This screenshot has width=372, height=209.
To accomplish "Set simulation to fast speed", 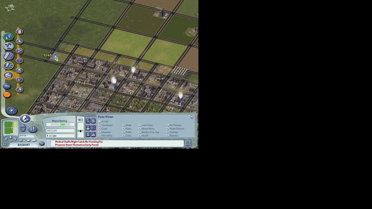I will [x=29, y=140].
